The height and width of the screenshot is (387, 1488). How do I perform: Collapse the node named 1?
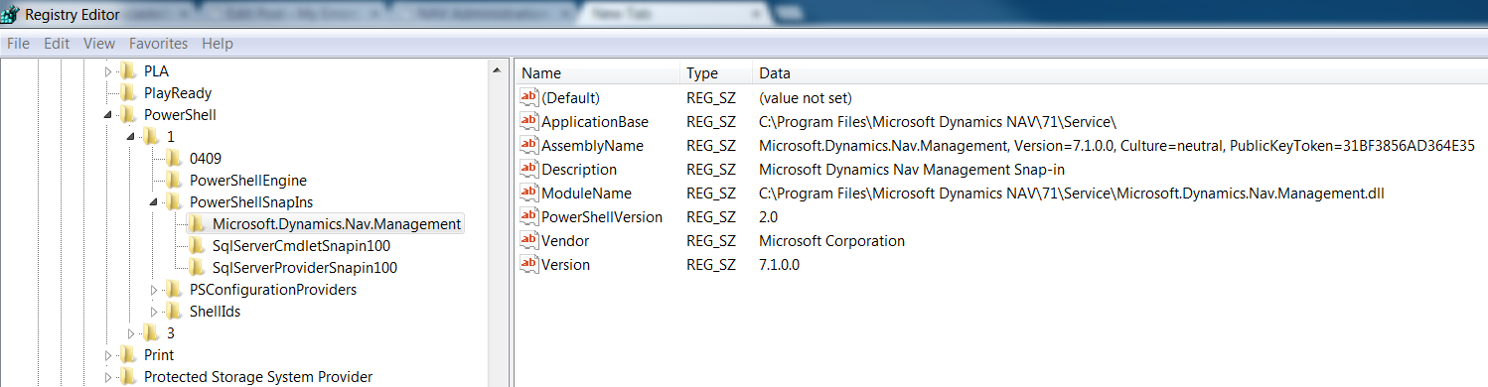point(132,137)
